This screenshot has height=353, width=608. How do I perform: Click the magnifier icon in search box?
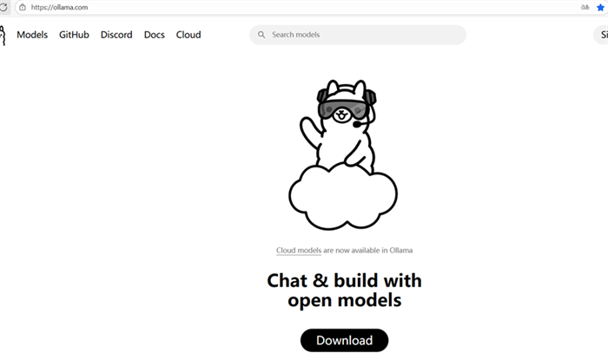261,35
